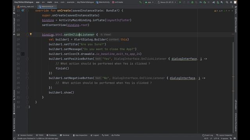This screenshot has width=250, height=140.
Task: Open the Terminal tool window
Action: point(64,135)
